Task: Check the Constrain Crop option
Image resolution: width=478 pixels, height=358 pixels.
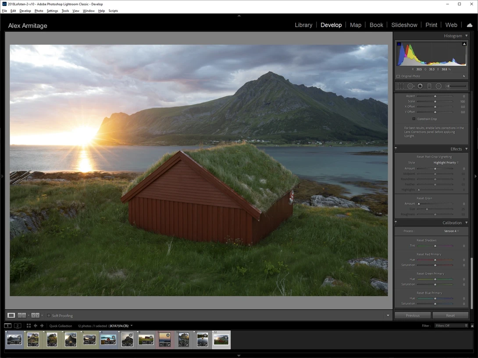Action: click(x=414, y=119)
